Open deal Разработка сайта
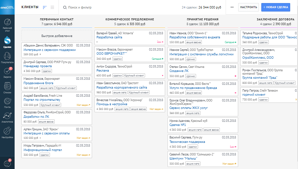Viewport: 298px width, 169px height. point(109,37)
